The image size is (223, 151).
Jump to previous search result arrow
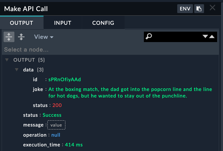(x=212, y=37)
